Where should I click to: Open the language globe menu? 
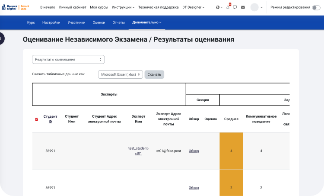(x=219, y=7)
